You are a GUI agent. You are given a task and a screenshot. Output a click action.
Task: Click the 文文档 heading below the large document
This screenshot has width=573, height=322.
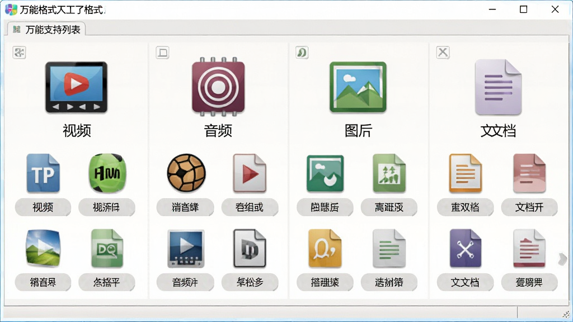click(x=498, y=130)
